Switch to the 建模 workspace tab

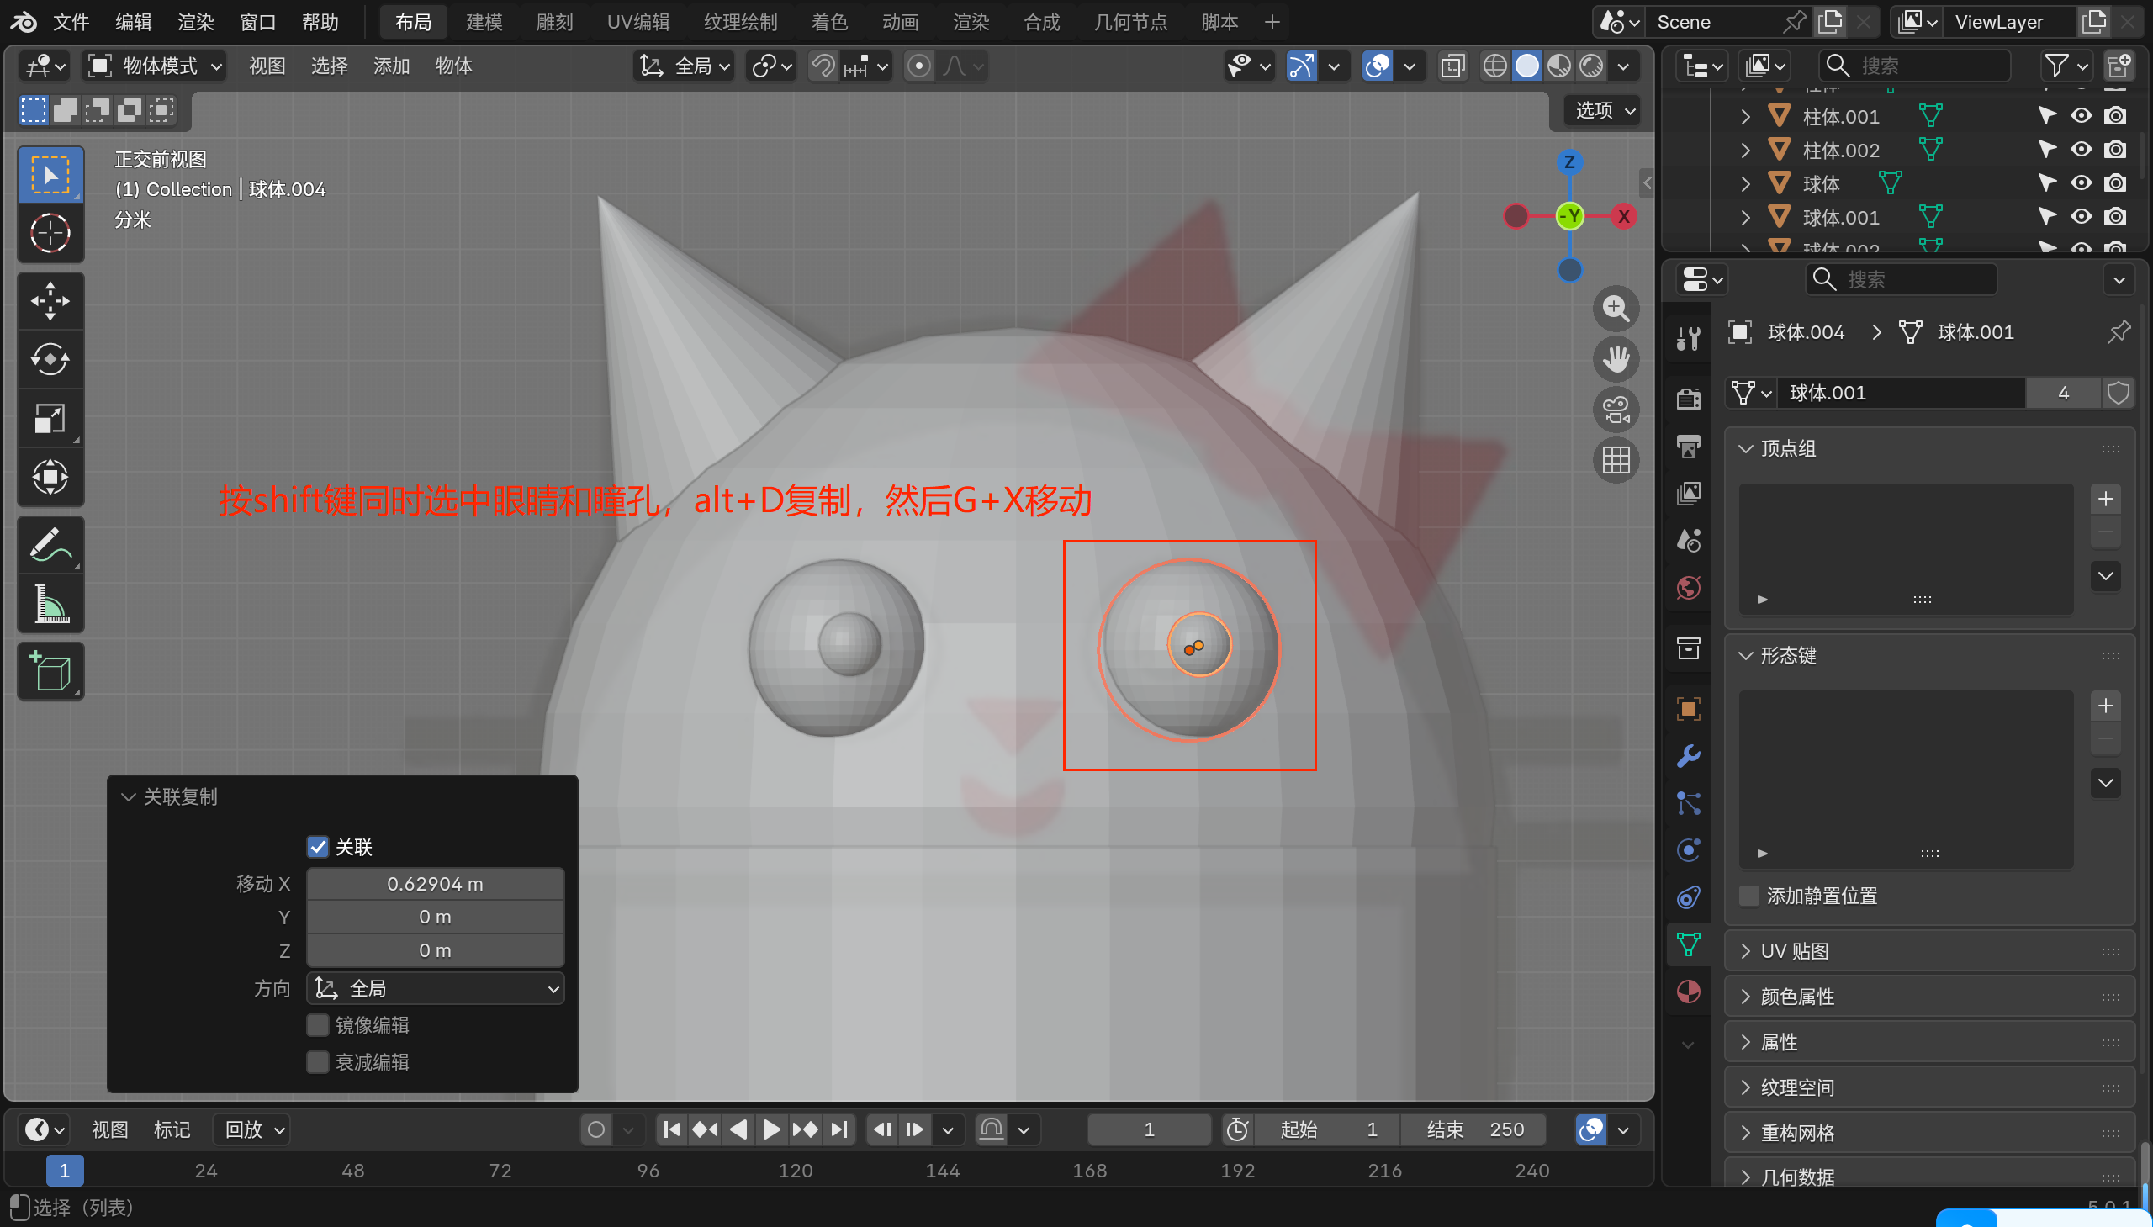coord(484,22)
